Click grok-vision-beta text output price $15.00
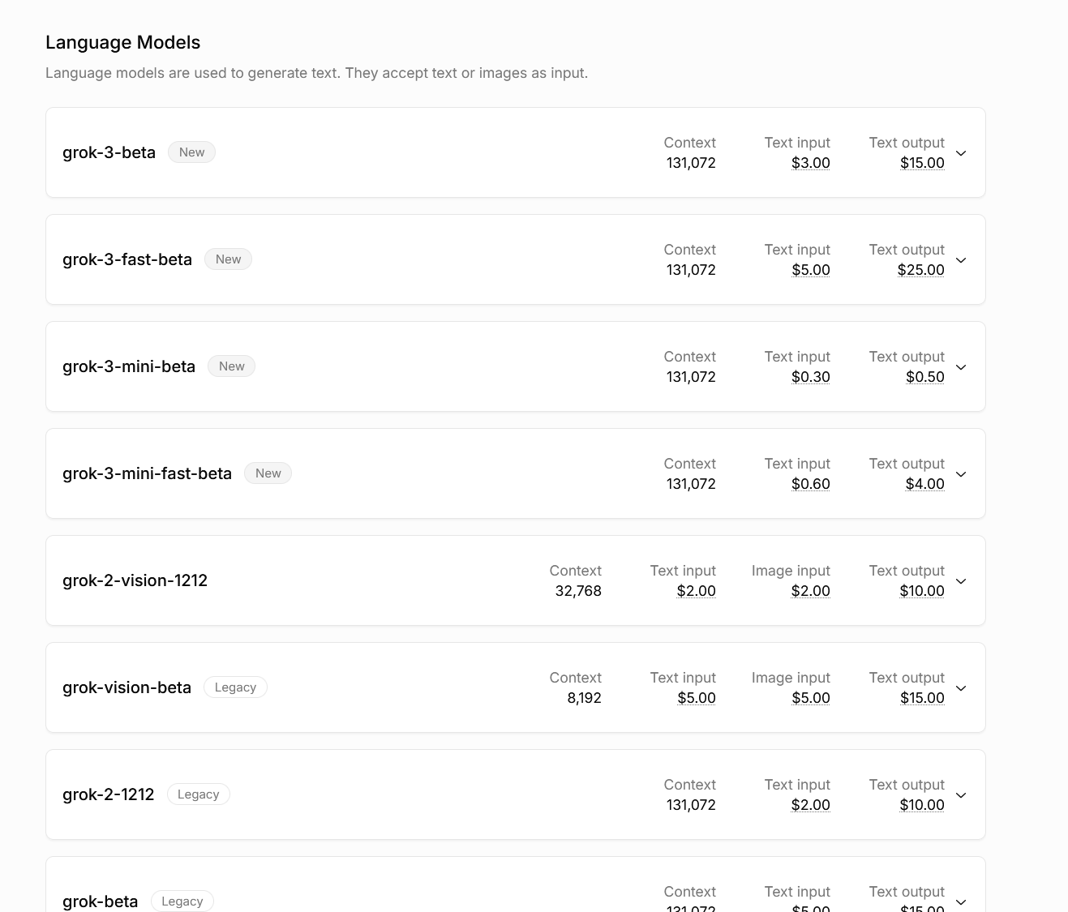This screenshot has height=912, width=1068. point(922,698)
